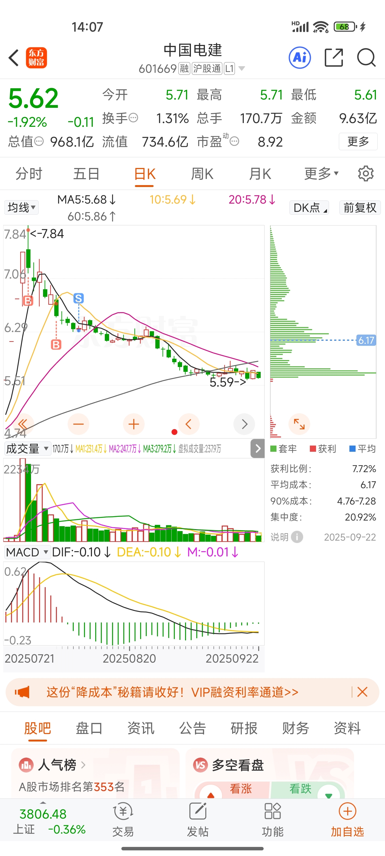
Task: Open the MACD indicator dropdown
Action: tap(27, 552)
